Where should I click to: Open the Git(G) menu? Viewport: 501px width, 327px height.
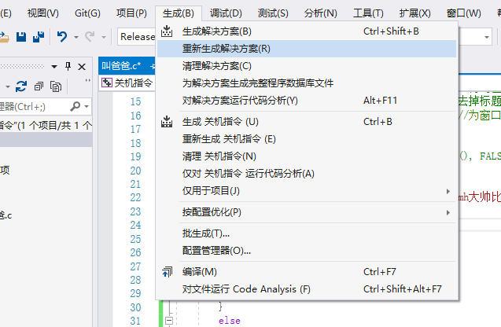coord(87,13)
